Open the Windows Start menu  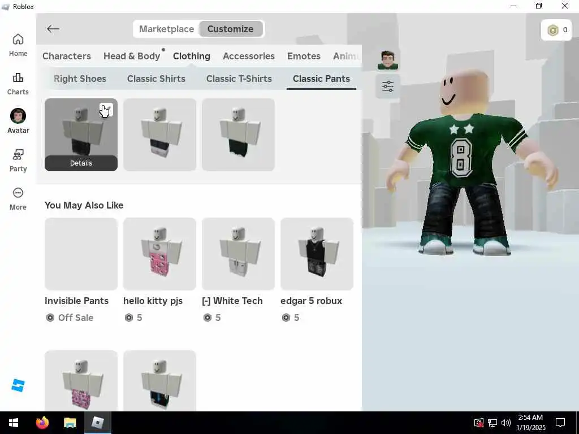coord(14,423)
